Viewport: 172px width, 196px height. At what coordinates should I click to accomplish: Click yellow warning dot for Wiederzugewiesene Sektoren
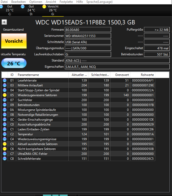(5, 95)
